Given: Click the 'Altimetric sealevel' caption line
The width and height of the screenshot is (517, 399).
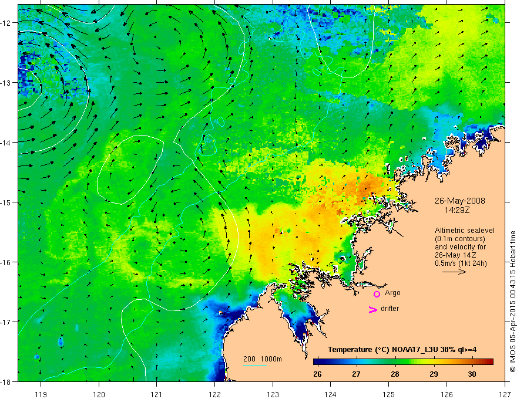Looking at the screenshot, I should click(465, 231).
